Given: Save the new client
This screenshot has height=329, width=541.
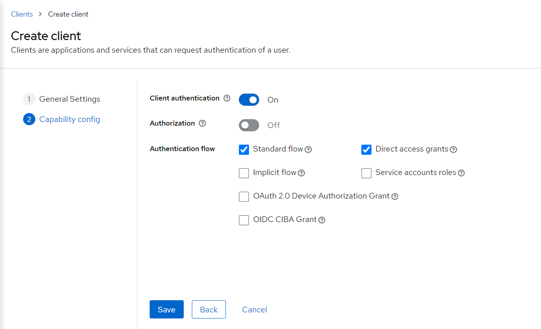Looking at the screenshot, I should coord(166,310).
